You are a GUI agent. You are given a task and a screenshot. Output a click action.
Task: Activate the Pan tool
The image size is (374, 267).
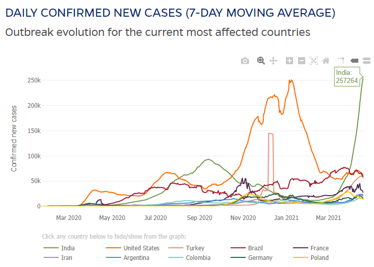(273, 61)
